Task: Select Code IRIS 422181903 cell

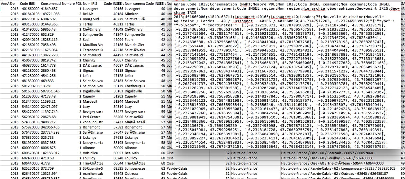Action: coord(30,50)
